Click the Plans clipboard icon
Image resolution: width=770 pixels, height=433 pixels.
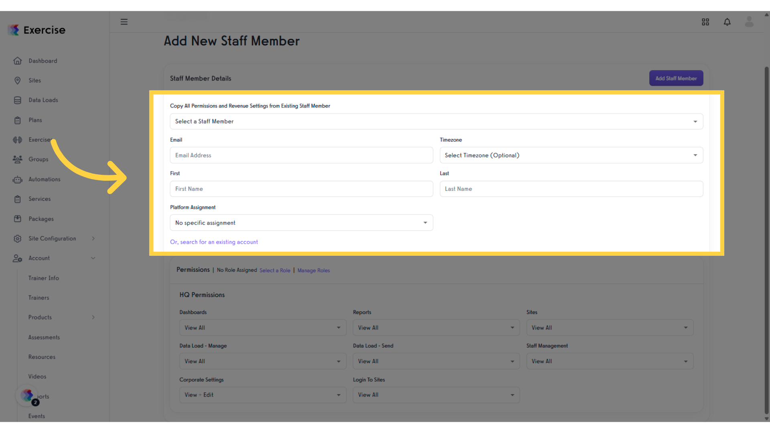[x=18, y=120]
